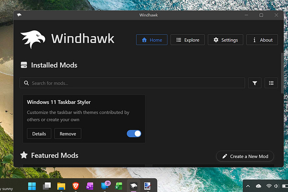Open OneNote from the taskbar
288x192 pixels.
(x=90, y=186)
